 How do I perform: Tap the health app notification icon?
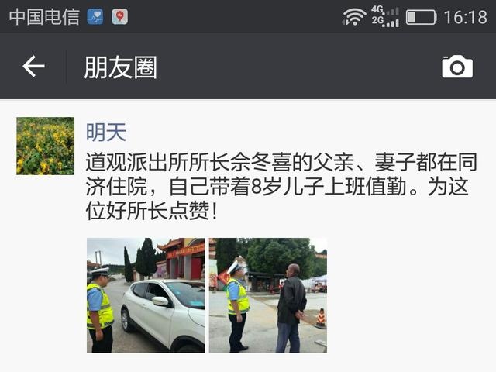pyautogui.click(x=95, y=17)
